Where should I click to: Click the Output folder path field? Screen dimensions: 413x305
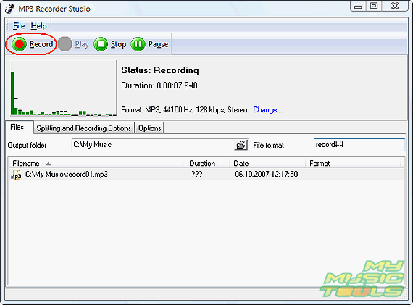[x=153, y=145]
